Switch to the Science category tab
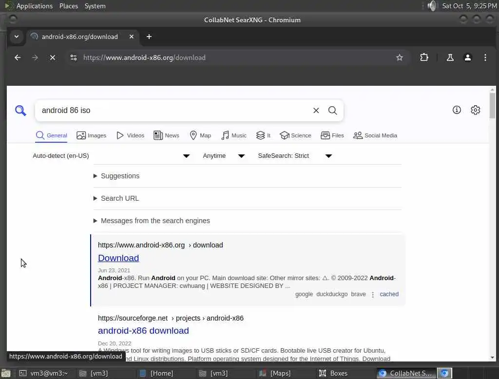Image resolution: width=499 pixels, height=379 pixels. pyautogui.click(x=295, y=135)
